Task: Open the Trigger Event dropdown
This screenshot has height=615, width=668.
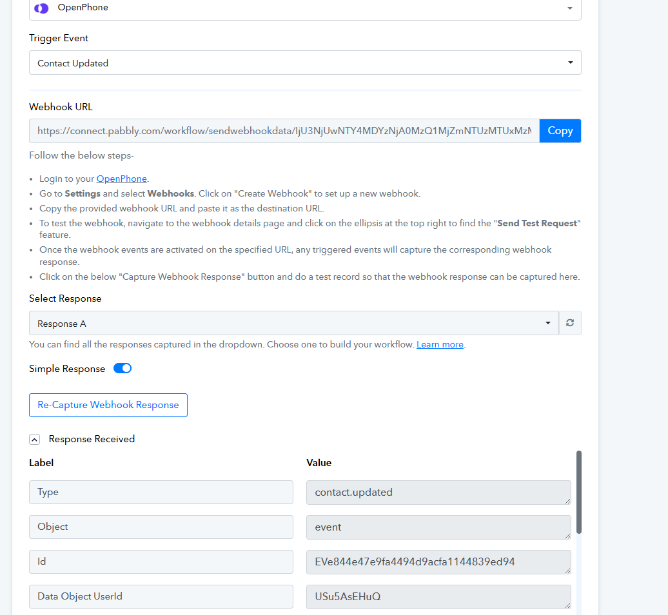Action: [x=305, y=63]
